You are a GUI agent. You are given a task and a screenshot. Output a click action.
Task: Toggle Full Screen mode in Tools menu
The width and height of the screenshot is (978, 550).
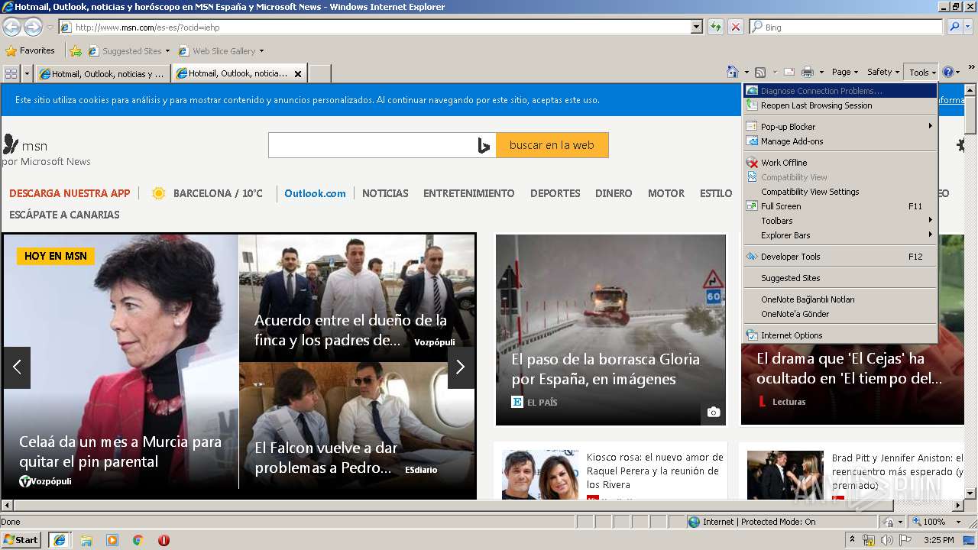click(x=840, y=206)
